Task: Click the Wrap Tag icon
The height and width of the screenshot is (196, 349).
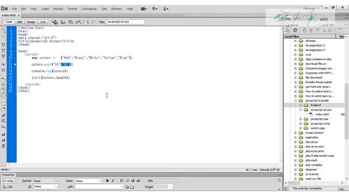Action: click(3, 115)
